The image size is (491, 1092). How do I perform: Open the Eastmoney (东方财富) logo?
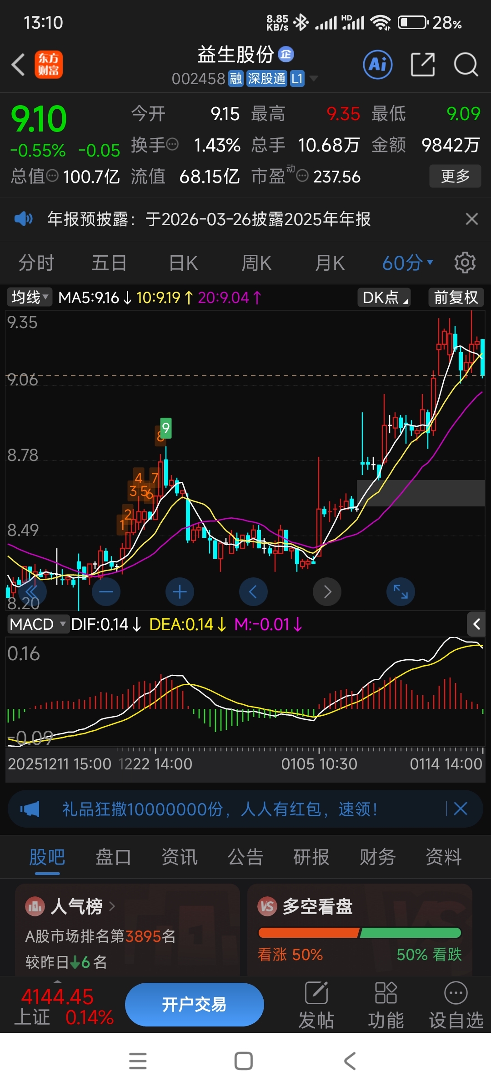[x=49, y=64]
